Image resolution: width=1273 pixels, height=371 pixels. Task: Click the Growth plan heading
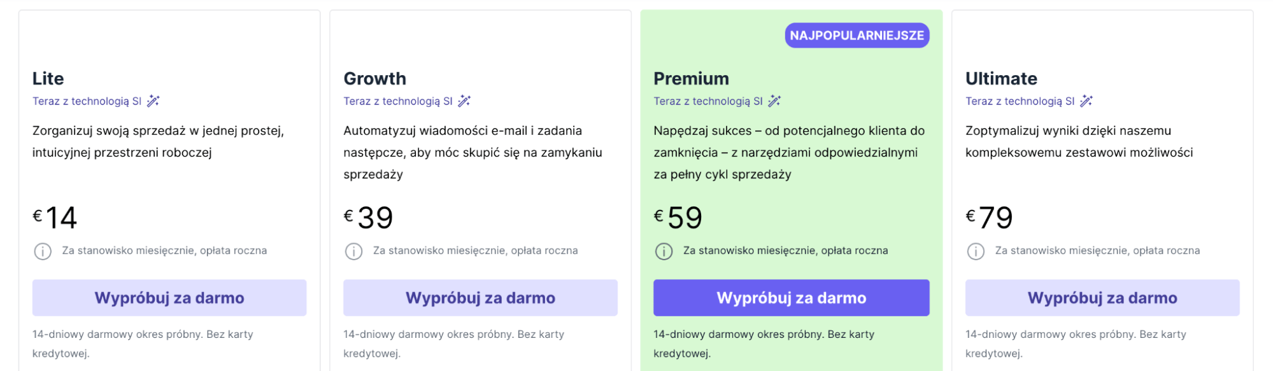point(374,78)
